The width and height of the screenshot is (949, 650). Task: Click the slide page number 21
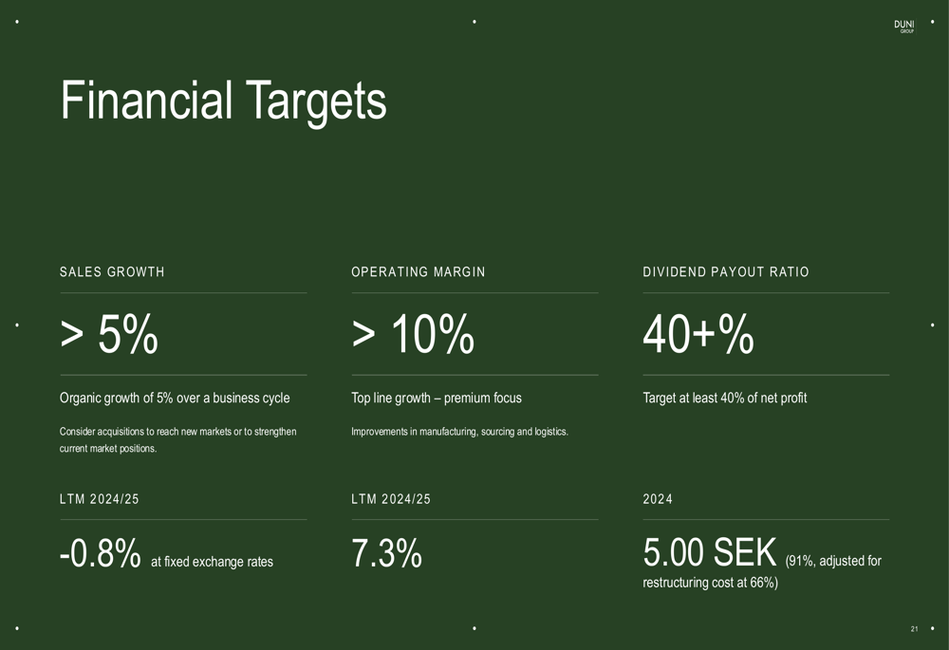914,628
